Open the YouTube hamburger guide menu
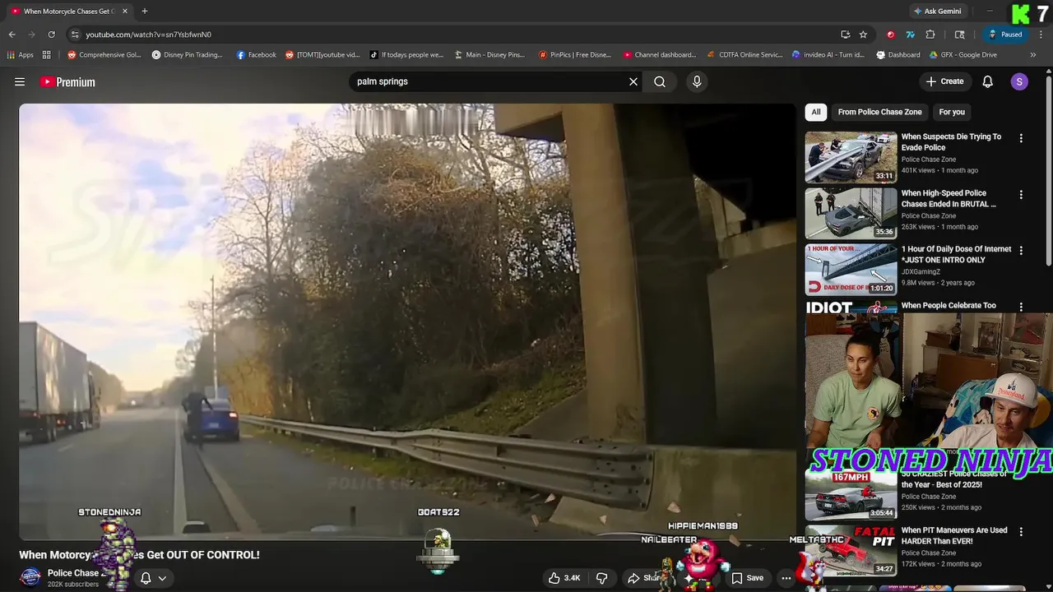 tap(20, 81)
